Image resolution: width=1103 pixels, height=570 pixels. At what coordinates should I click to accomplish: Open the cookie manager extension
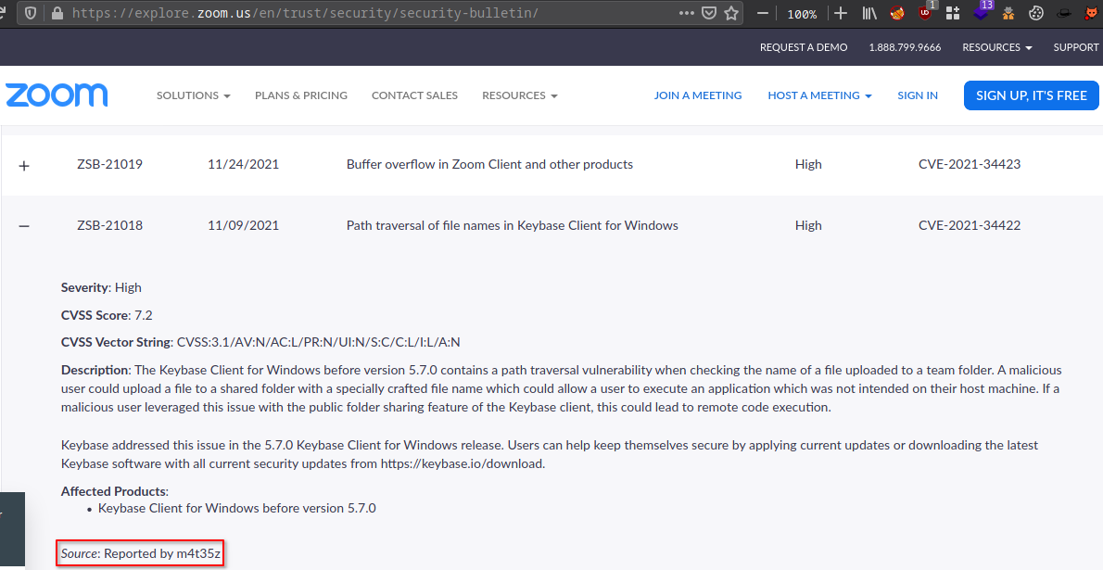point(1036,14)
